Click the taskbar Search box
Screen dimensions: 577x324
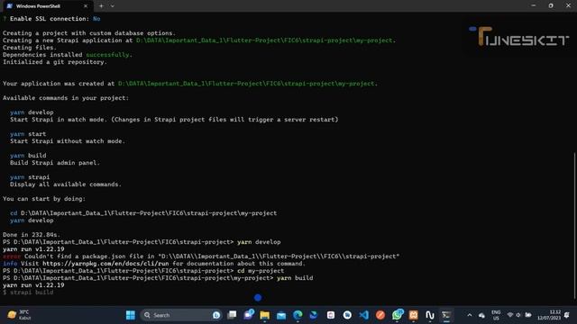[180, 315]
